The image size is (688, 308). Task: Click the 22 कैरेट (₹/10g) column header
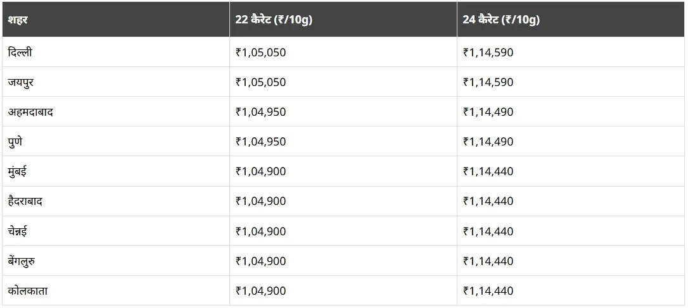(x=343, y=20)
